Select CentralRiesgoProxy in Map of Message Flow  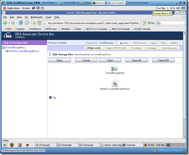point(16,48)
